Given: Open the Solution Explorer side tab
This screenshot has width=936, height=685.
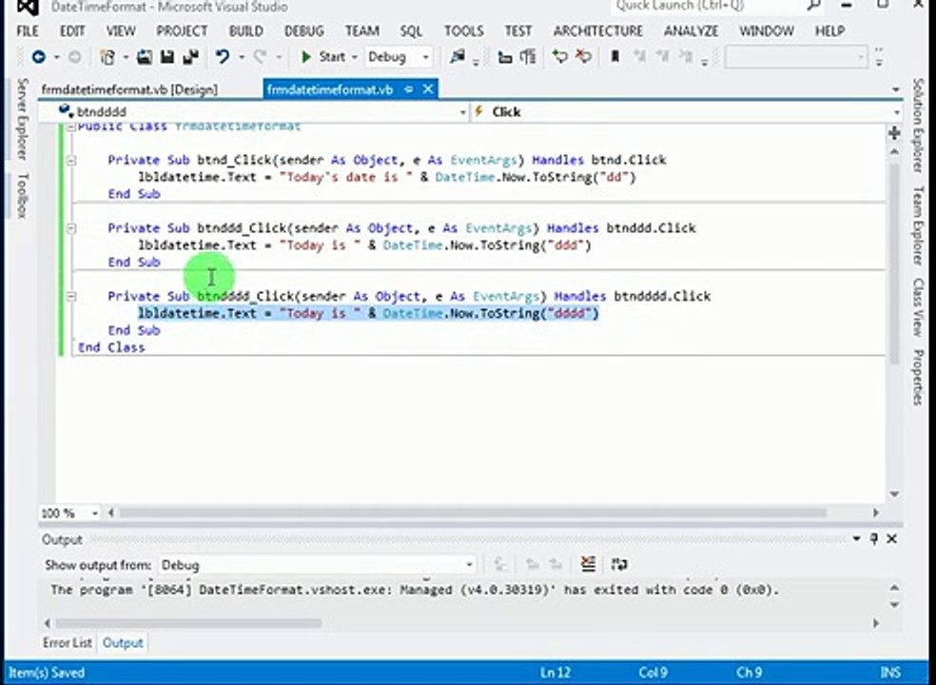Looking at the screenshot, I should point(918,126).
